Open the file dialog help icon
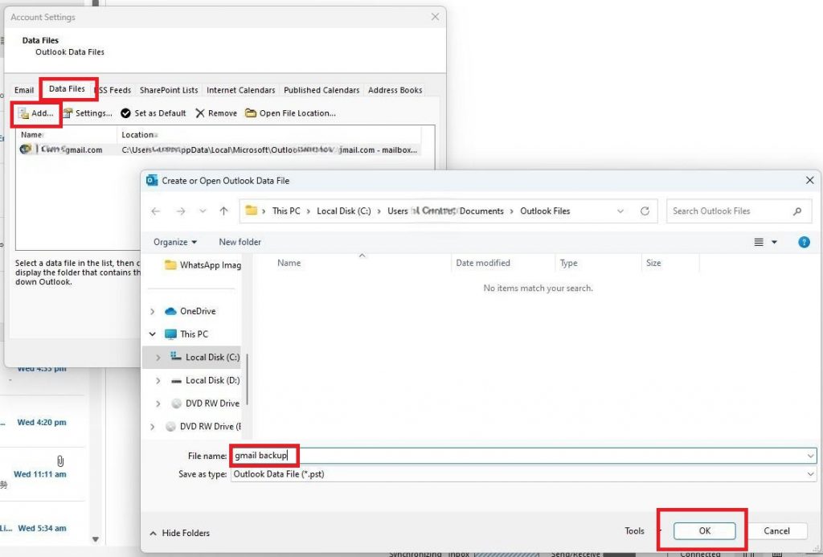This screenshot has width=823, height=557. [x=804, y=242]
